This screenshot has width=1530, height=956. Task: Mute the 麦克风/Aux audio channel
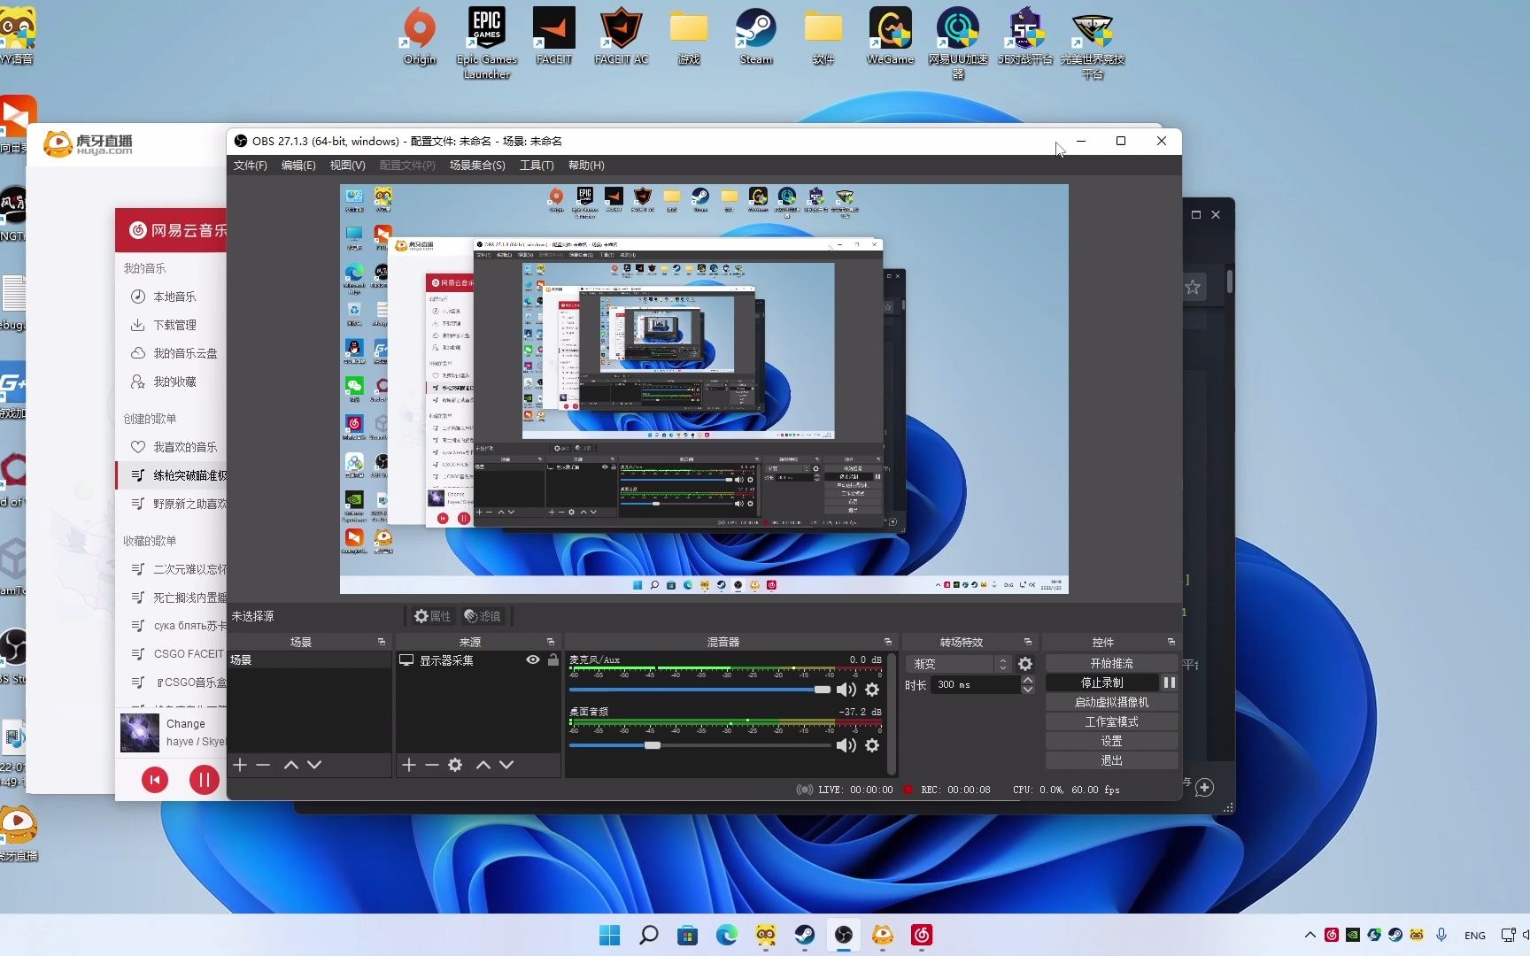click(x=846, y=690)
